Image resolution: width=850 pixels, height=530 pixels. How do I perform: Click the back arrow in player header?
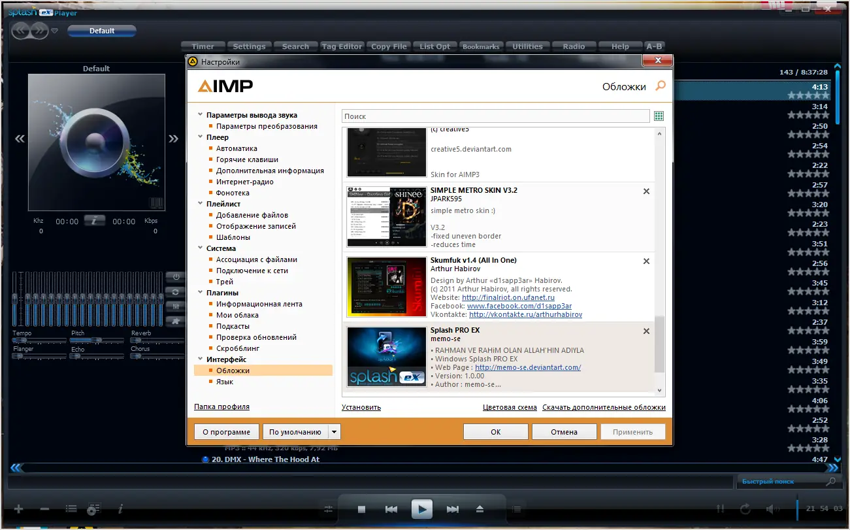point(22,30)
